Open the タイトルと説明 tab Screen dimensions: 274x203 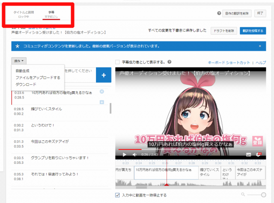point(24,14)
